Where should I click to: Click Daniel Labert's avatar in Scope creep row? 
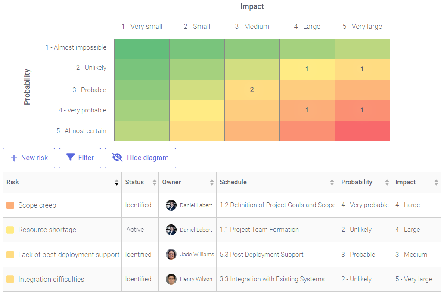tap(171, 205)
